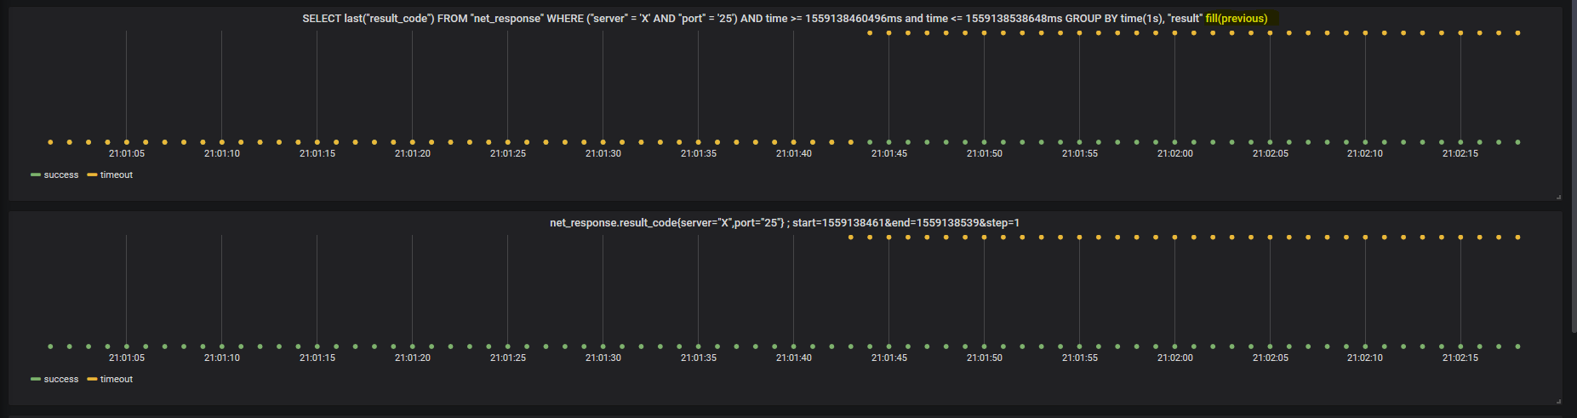This screenshot has width=1577, height=418.
Task: Click 21:01:45 axis label in fill(previous) panel
Action: pyautogui.click(x=889, y=154)
